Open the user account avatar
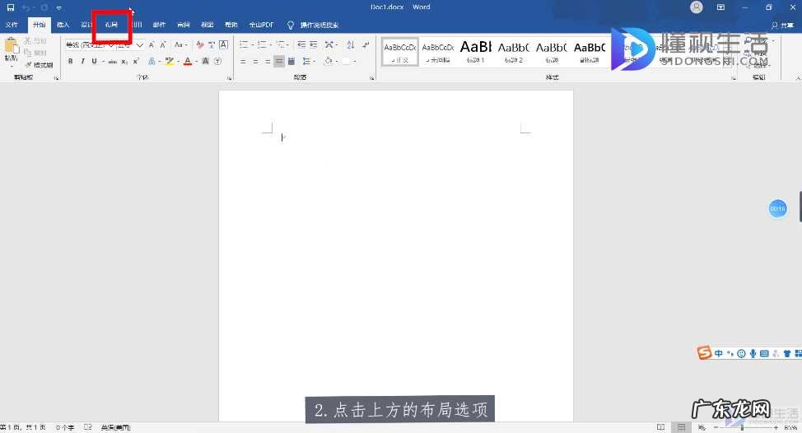Image resolution: width=802 pixels, height=433 pixels. 696,7
